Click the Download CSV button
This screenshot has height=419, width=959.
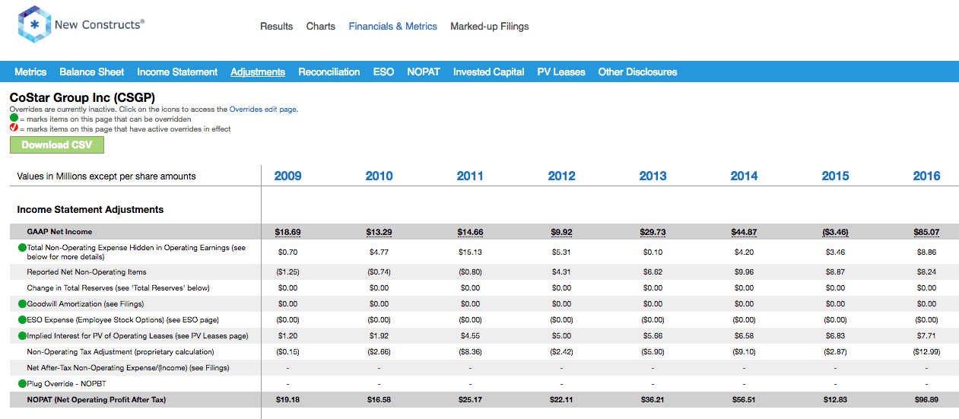click(57, 144)
